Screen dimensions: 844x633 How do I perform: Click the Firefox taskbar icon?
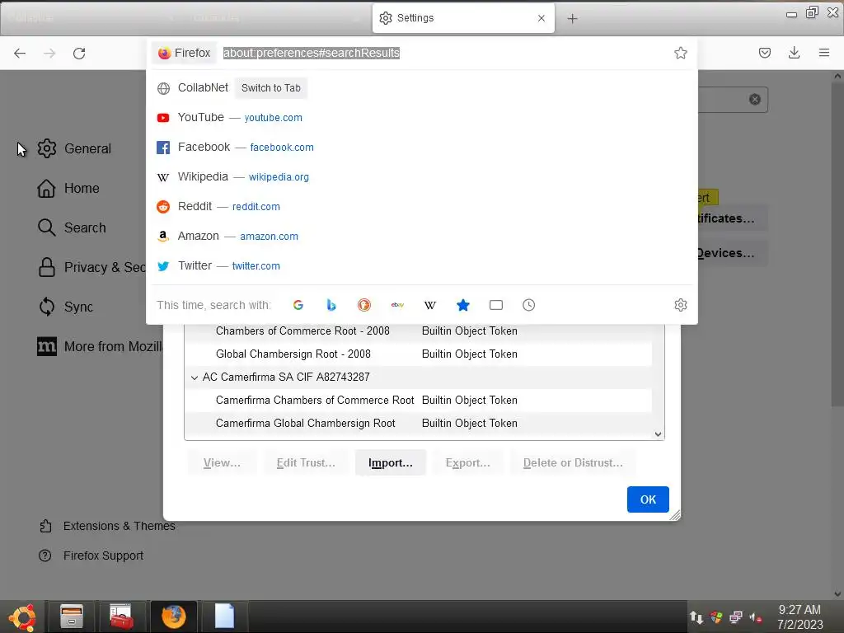tap(173, 617)
